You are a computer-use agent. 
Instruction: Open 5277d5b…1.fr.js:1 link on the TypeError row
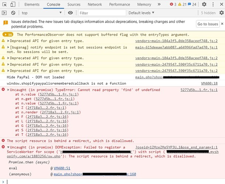click(x=199, y=90)
